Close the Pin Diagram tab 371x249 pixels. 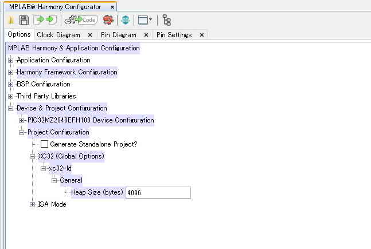146,35
